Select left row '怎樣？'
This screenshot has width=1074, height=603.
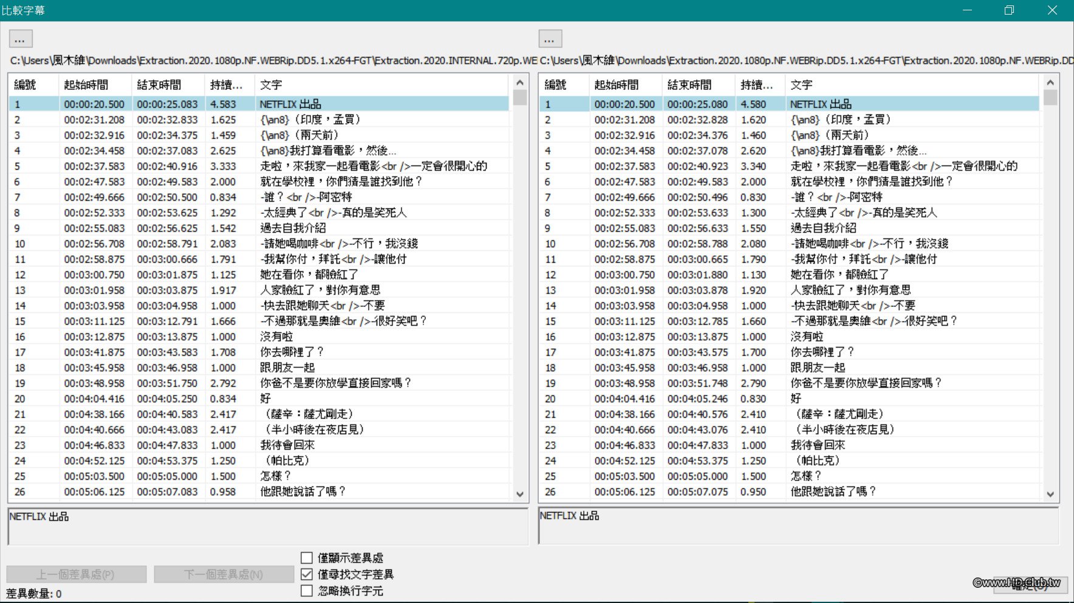tap(259, 476)
